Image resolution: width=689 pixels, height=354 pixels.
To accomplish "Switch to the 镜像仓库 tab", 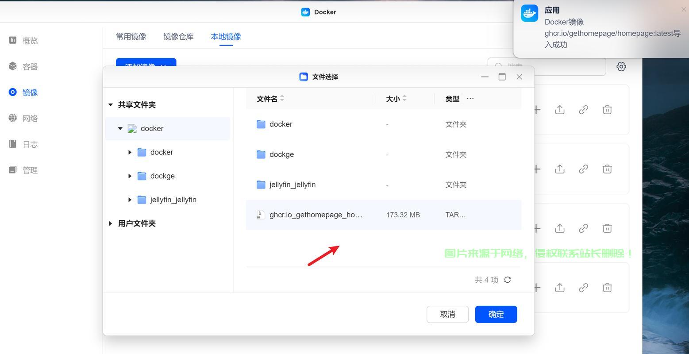I will 178,36.
